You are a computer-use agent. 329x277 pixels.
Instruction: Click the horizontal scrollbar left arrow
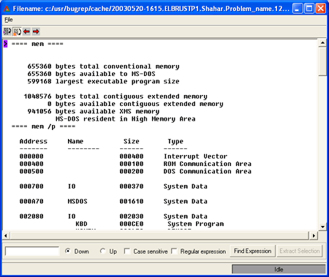tap(6, 235)
